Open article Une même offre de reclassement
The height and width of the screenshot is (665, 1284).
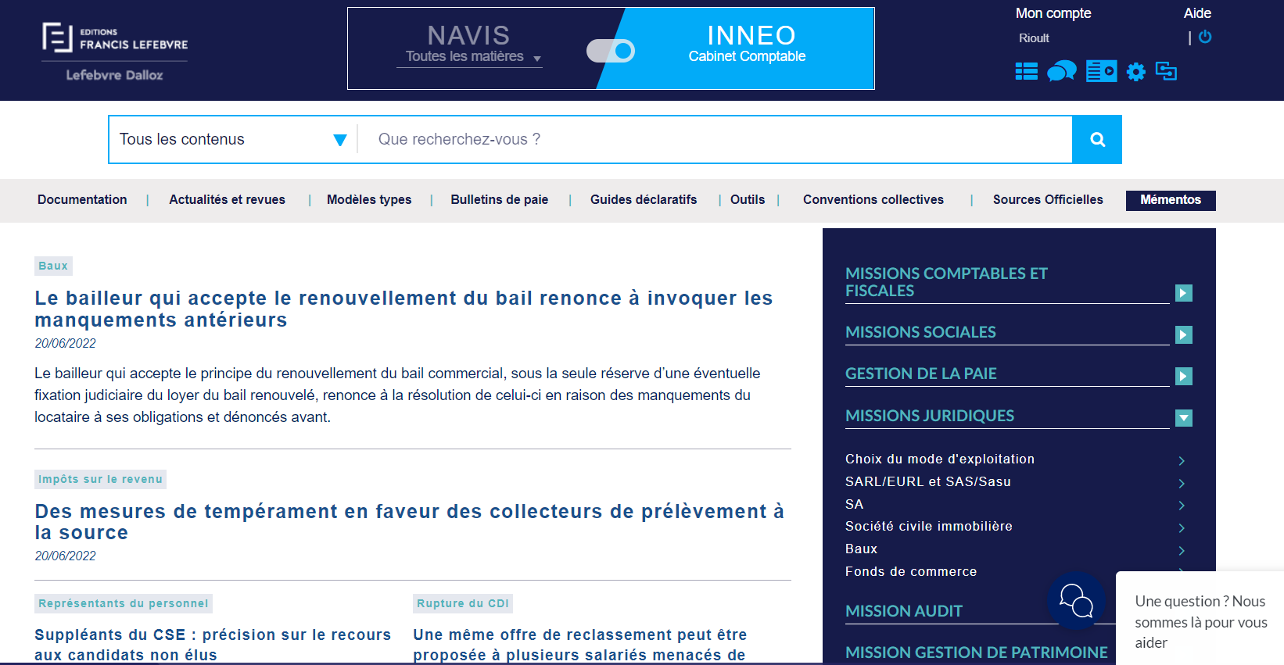[580, 645]
